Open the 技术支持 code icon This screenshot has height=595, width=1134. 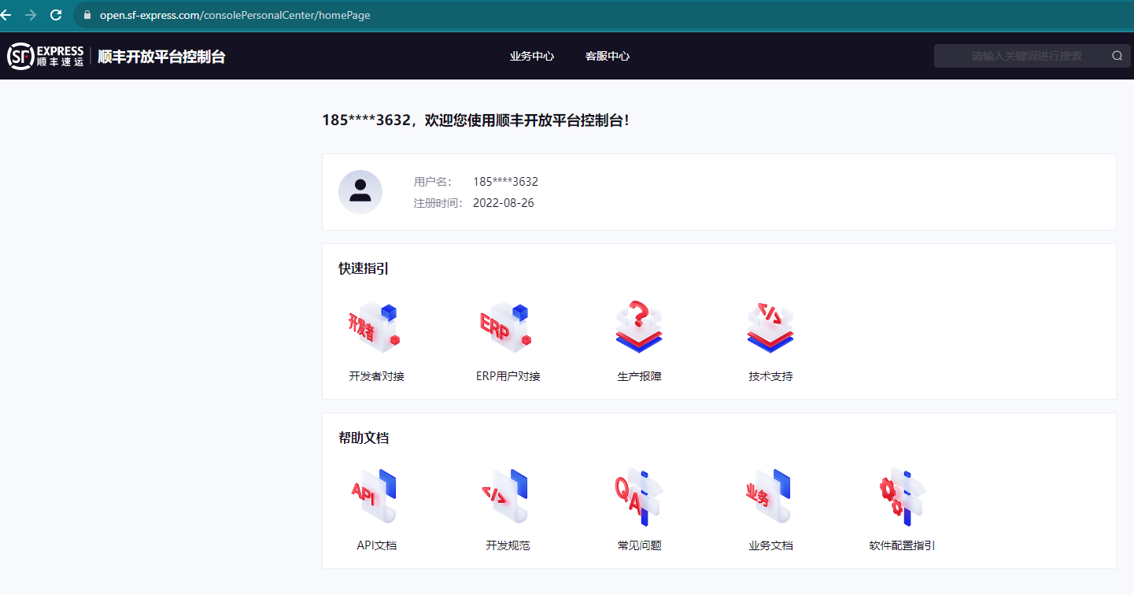pos(770,327)
